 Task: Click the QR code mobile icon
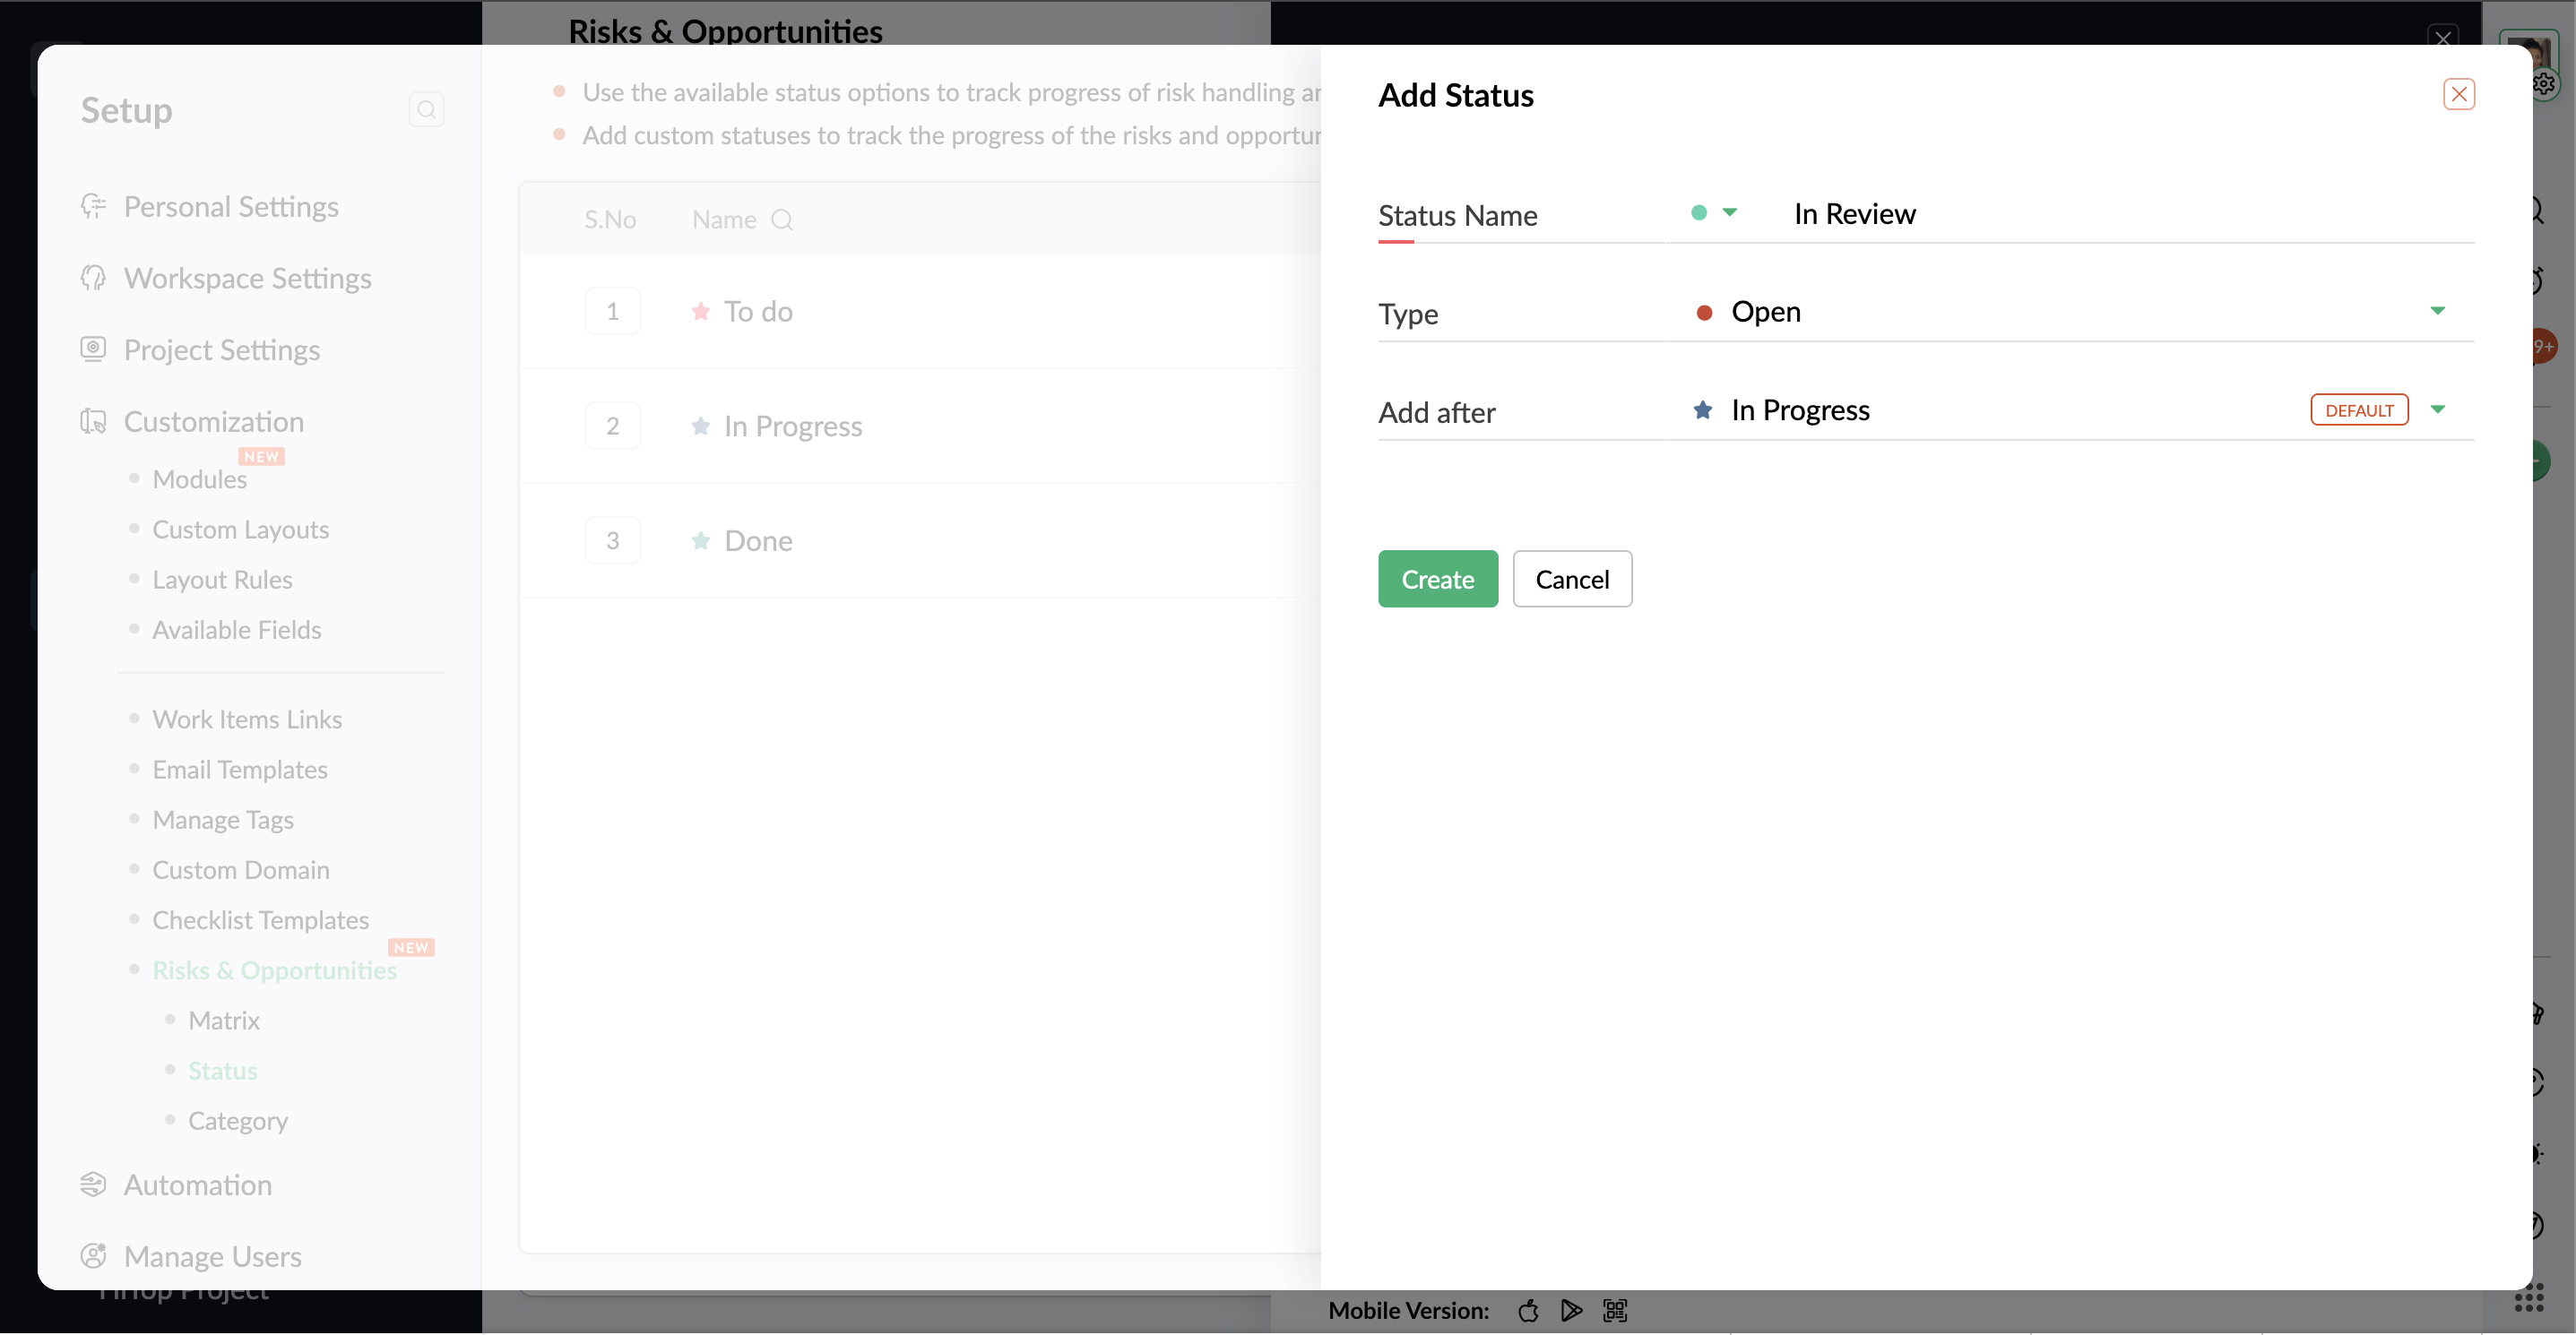pos(1615,1310)
